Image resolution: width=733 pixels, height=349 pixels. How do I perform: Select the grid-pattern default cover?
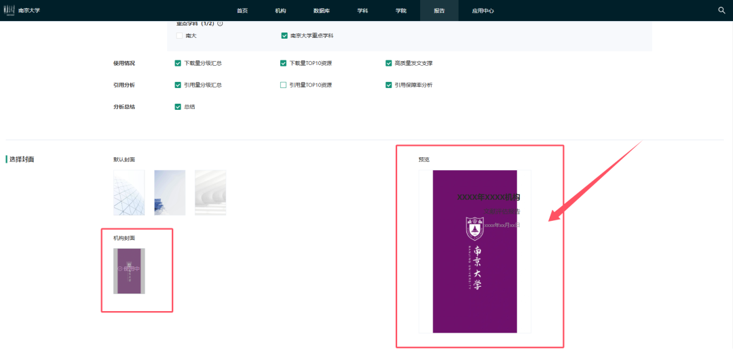(129, 192)
